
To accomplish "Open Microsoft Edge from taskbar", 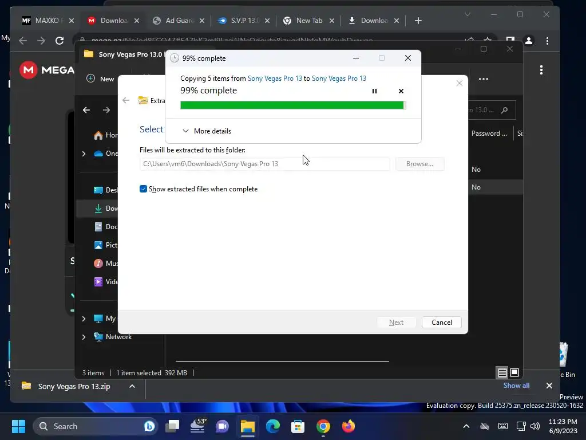I will pyautogui.click(x=273, y=426).
